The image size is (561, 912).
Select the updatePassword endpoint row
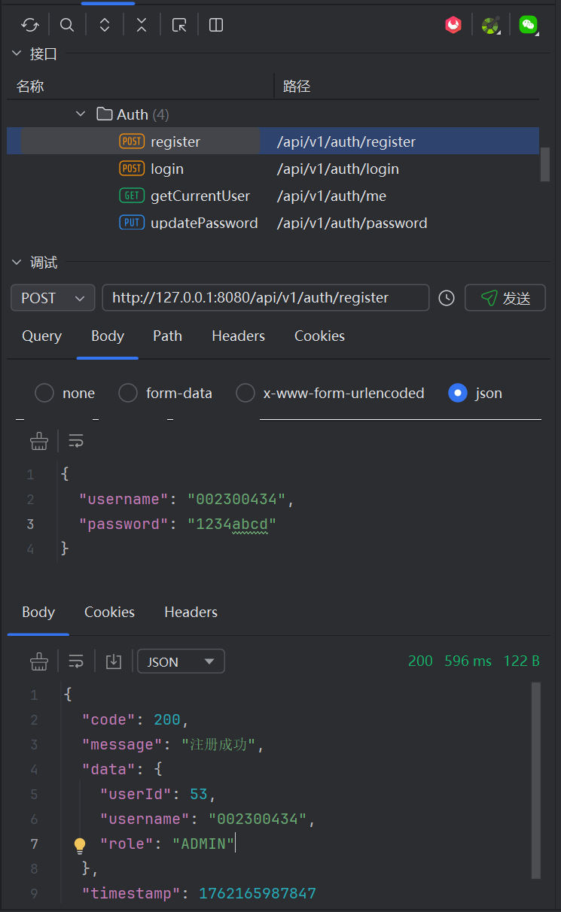click(x=273, y=223)
